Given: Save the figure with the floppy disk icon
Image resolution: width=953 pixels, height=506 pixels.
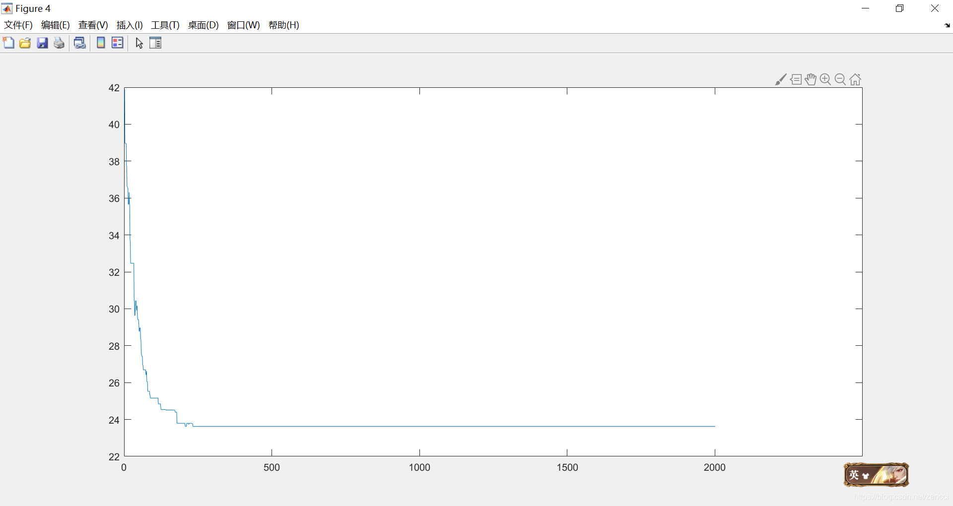Looking at the screenshot, I should (42, 43).
